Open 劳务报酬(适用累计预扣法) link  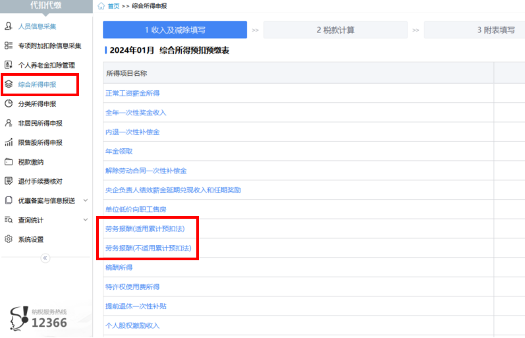(x=145, y=229)
